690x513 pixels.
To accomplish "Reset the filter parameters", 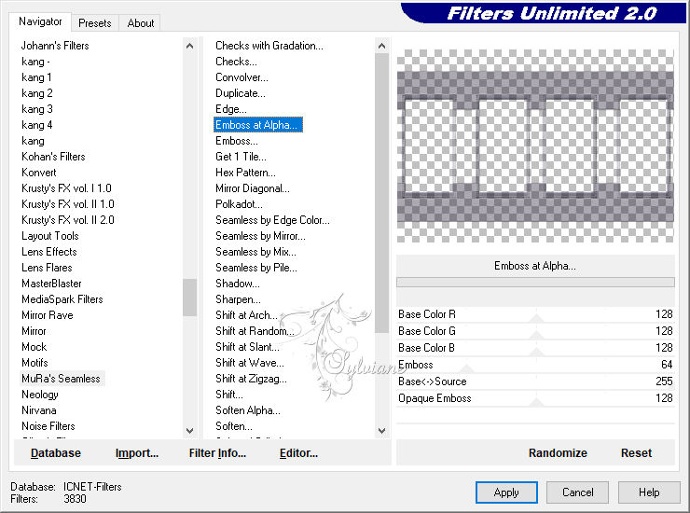I will coord(636,453).
